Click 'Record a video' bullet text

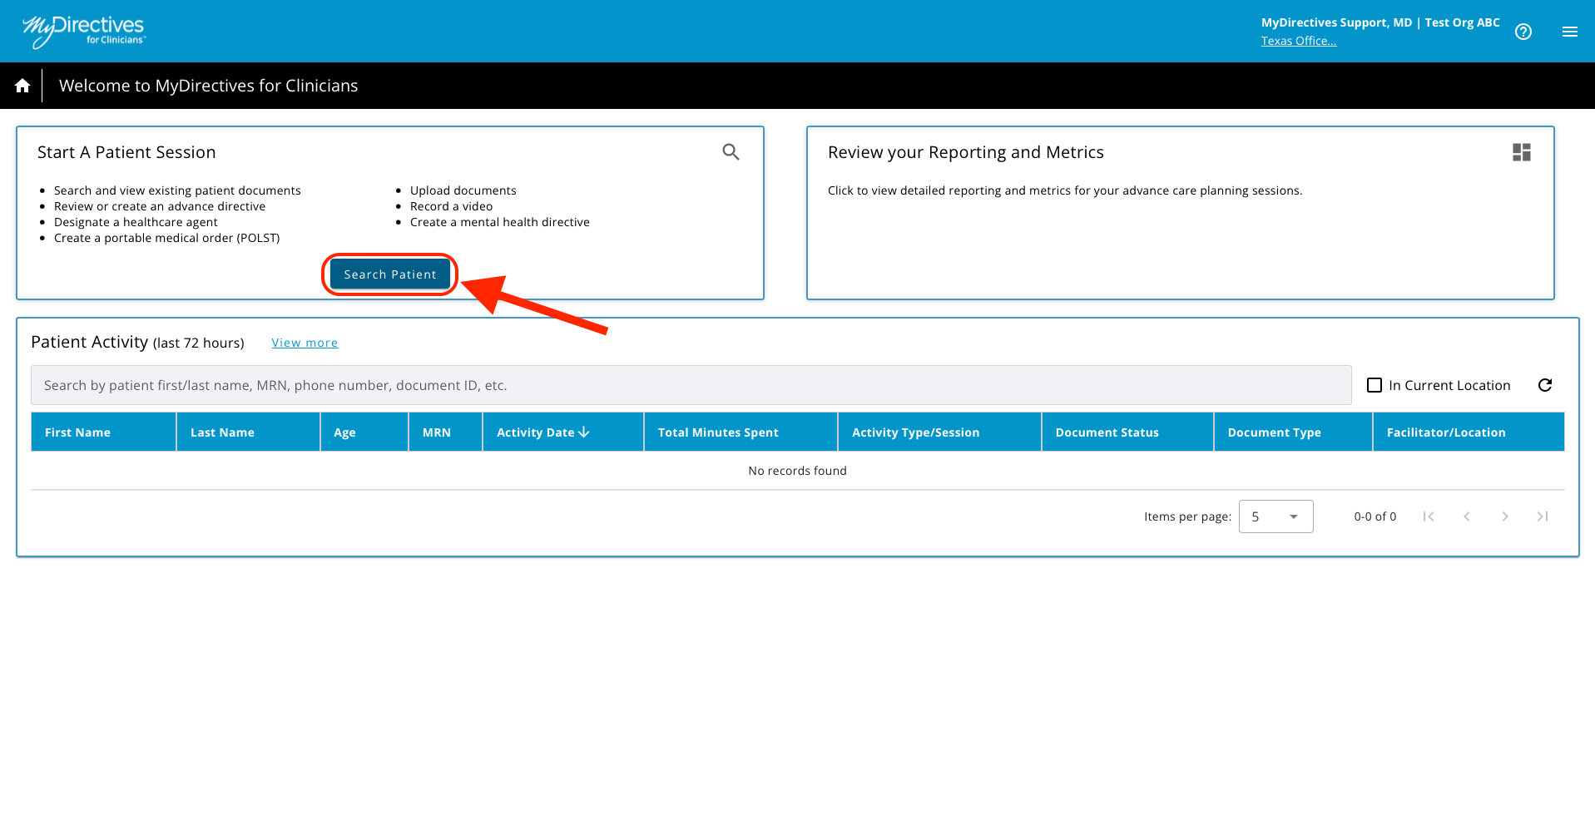tap(451, 206)
